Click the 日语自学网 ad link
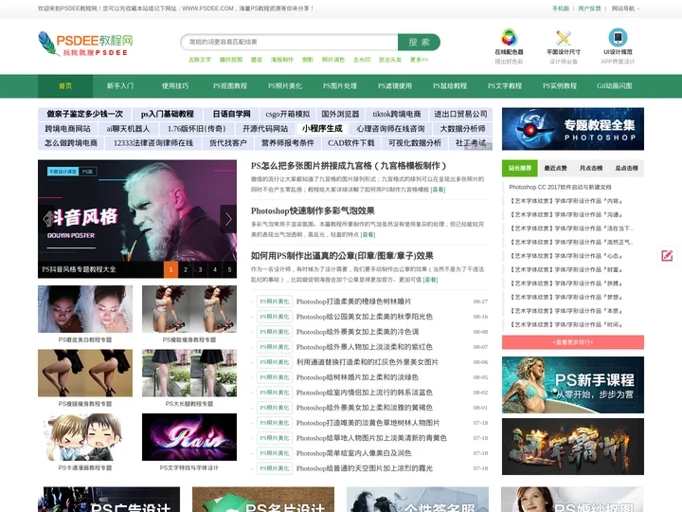 [231, 114]
